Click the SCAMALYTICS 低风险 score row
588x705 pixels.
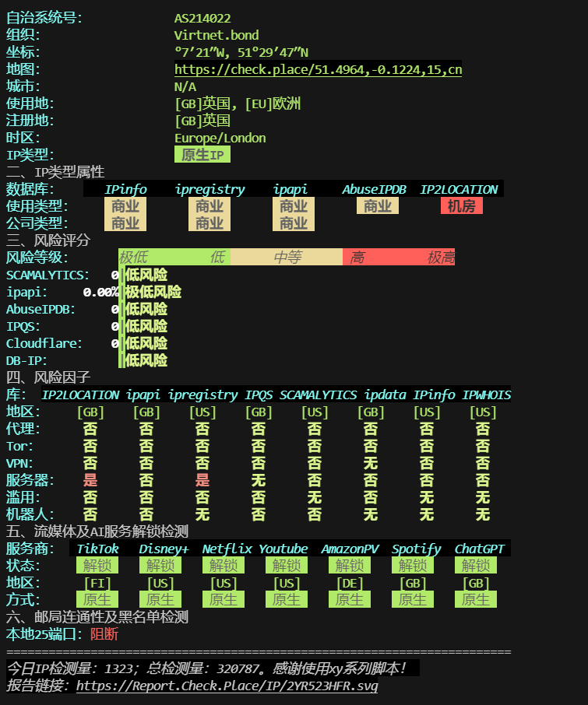point(146,275)
